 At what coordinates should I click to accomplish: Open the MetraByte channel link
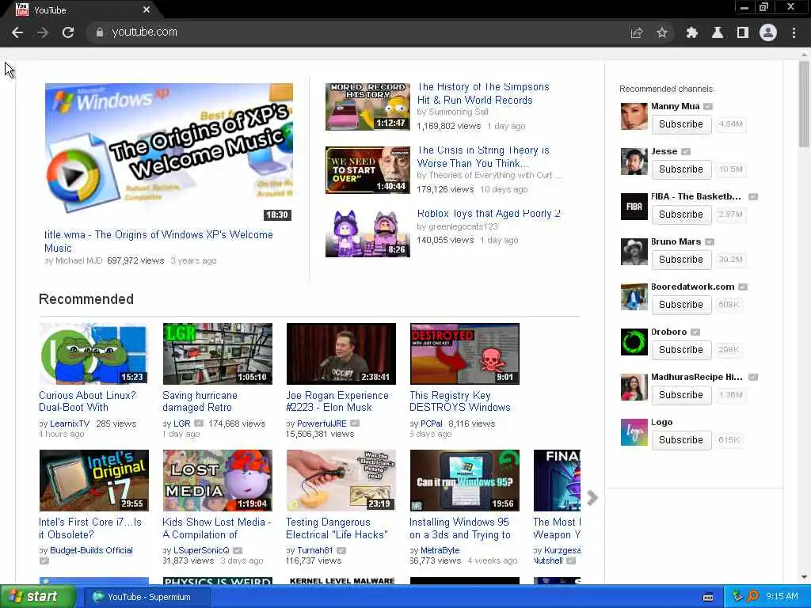point(440,550)
